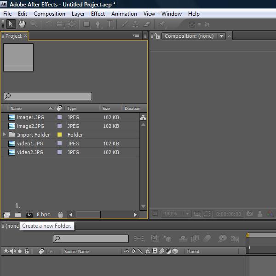Select the Horizontal Type tool
Screen dimensions: 276x276
click(109, 24)
